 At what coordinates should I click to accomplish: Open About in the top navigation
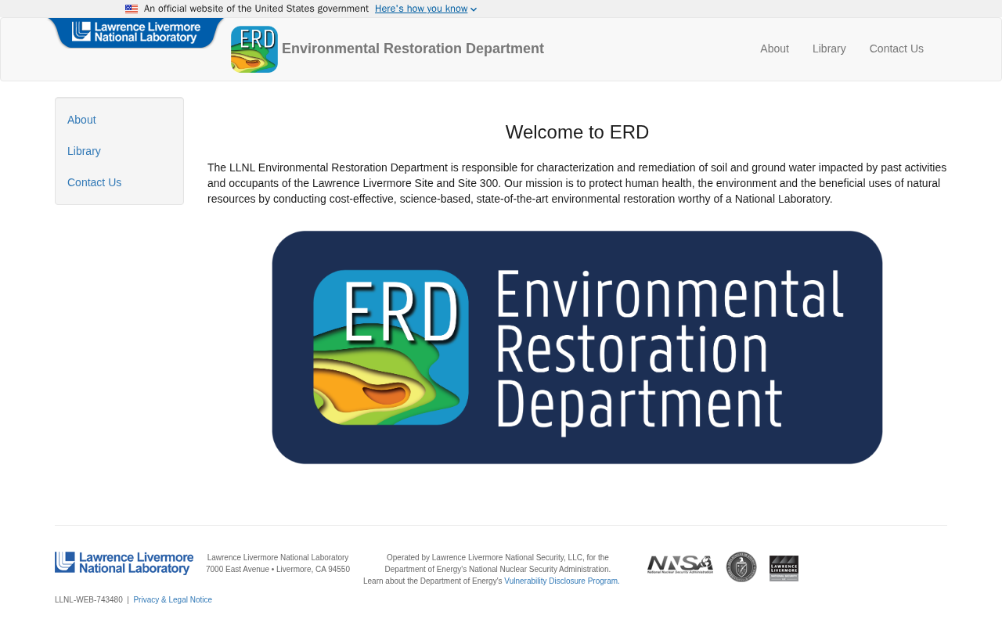(x=774, y=49)
